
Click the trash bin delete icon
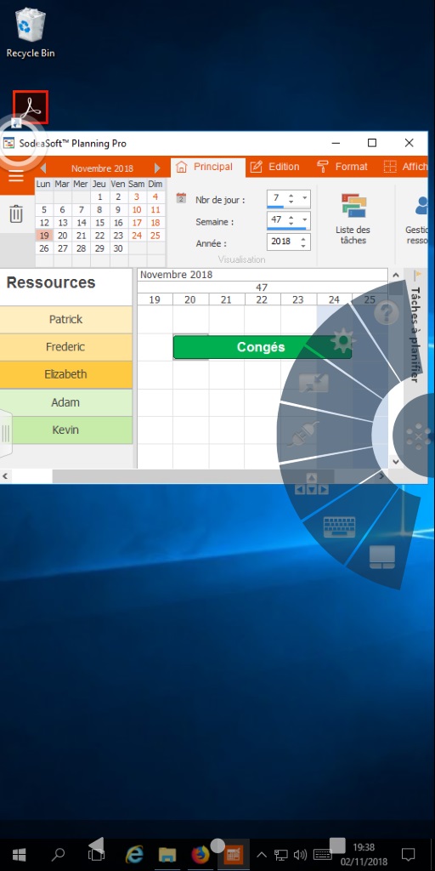pos(16,213)
